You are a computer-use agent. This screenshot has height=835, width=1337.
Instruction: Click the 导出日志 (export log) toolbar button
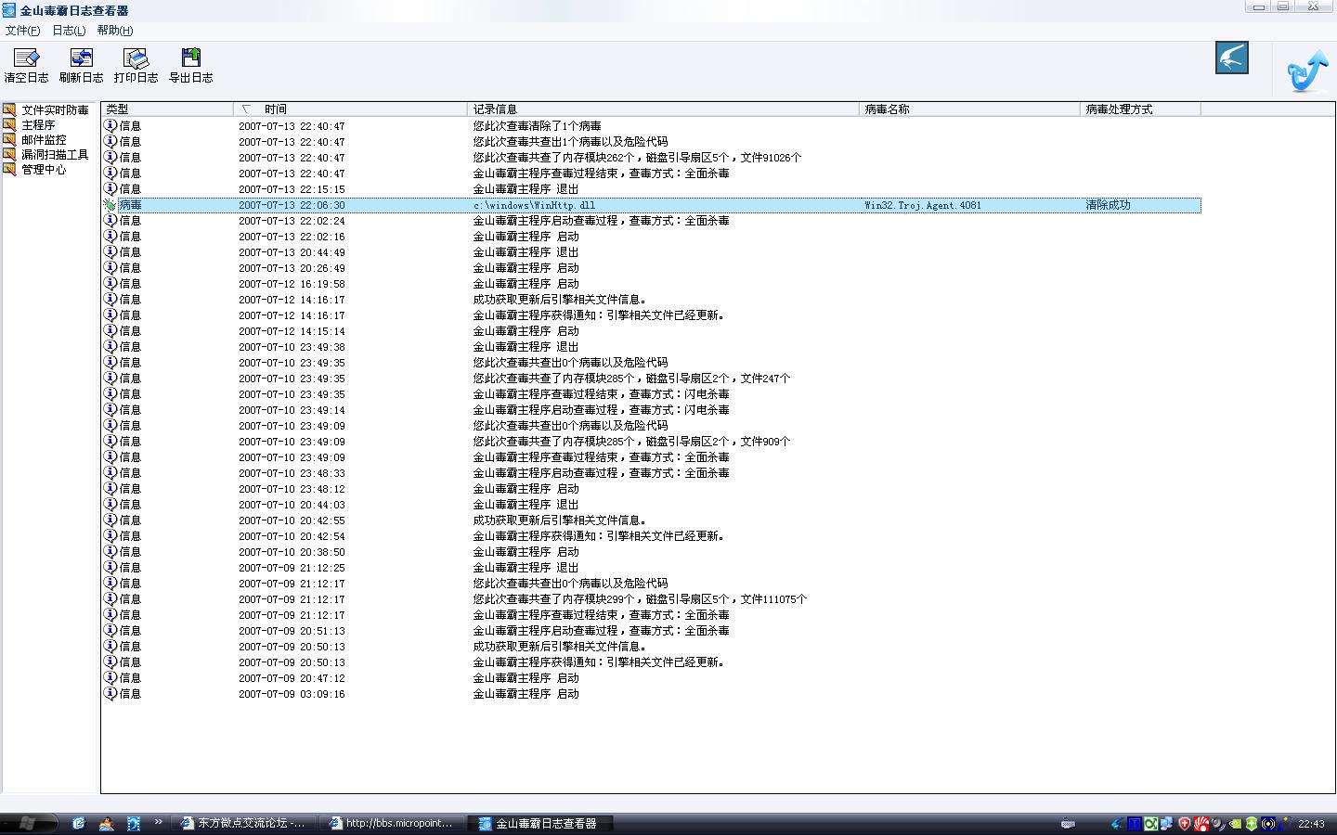point(190,66)
